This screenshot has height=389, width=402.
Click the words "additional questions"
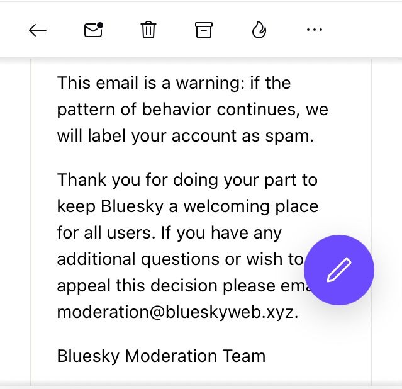click(138, 259)
